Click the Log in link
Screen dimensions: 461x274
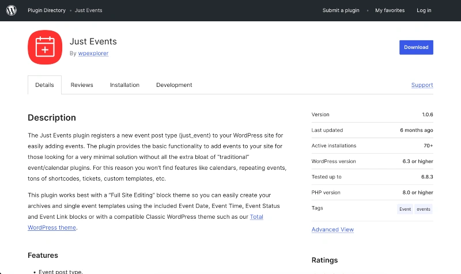click(x=424, y=10)
